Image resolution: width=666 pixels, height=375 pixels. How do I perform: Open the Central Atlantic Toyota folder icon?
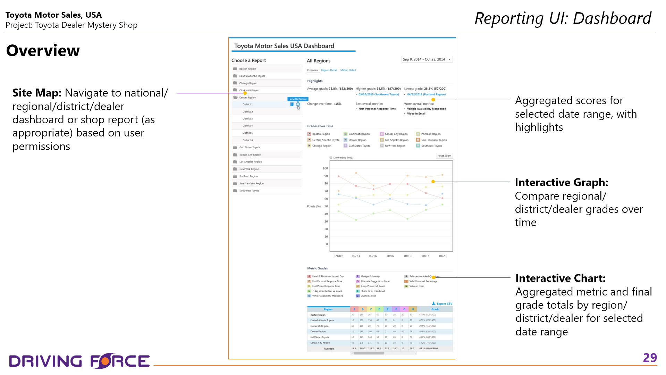pos(235,76)
